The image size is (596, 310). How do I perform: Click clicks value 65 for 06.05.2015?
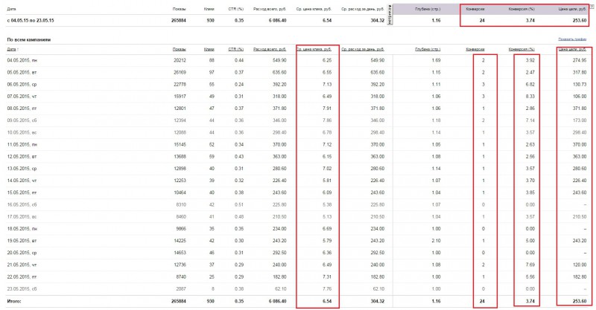click(x=212, y=85)
